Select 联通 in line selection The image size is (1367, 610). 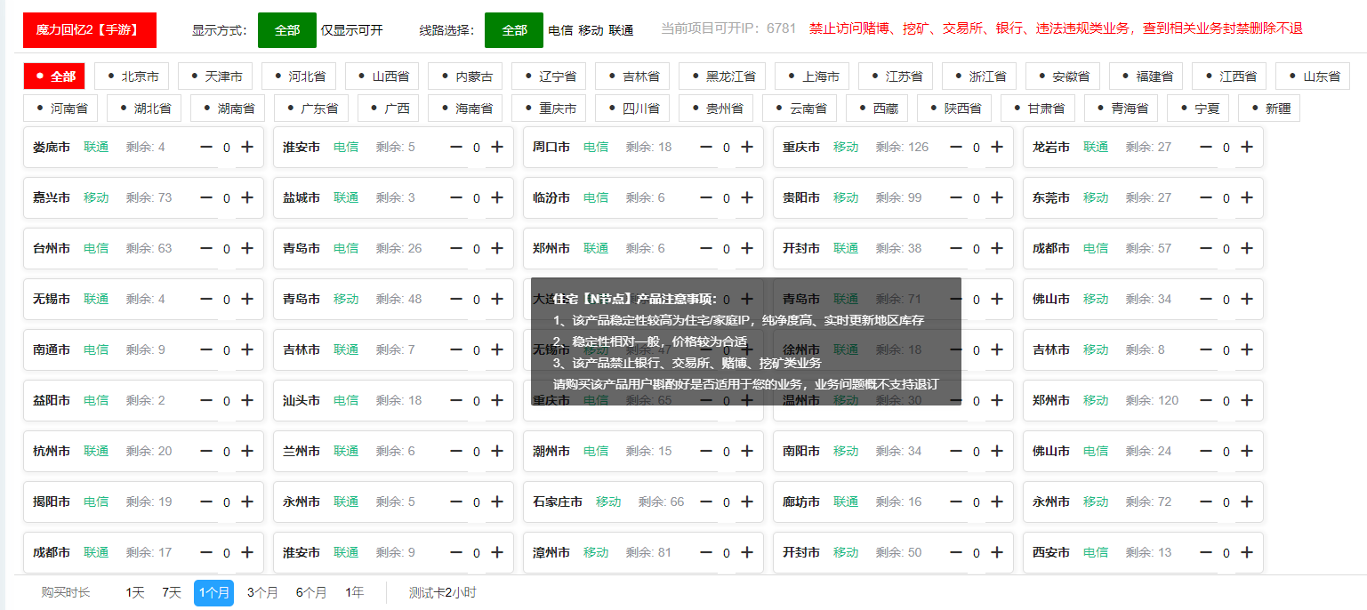[x=623, y=29]
